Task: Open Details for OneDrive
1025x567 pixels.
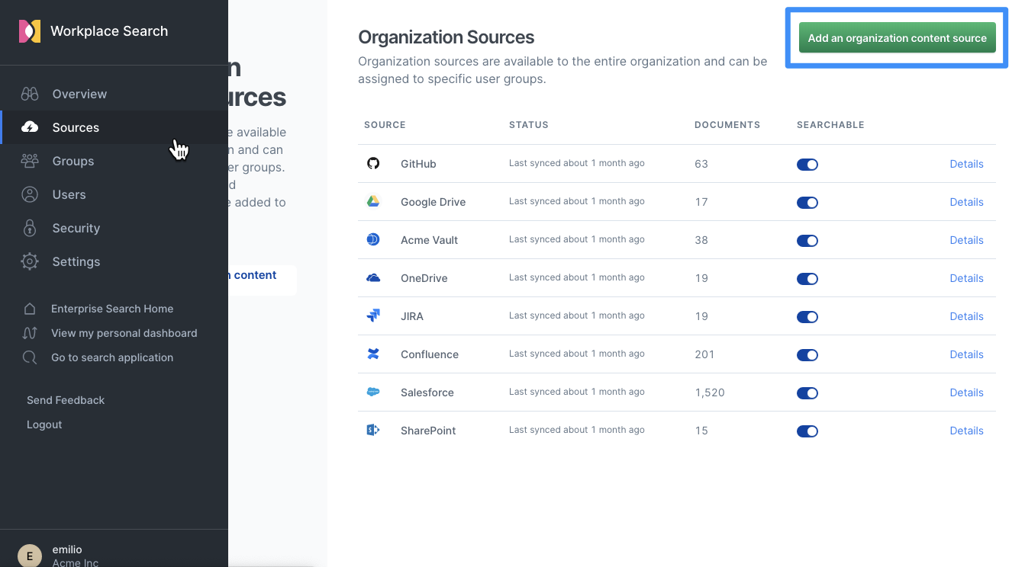Action: coord(966,278)
